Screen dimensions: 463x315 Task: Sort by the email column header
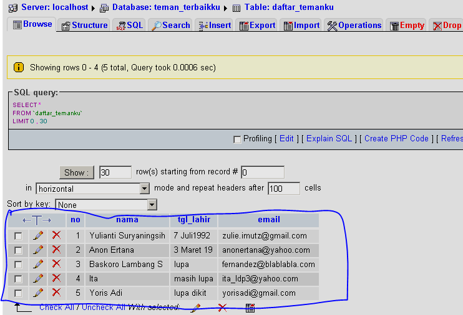click(269, 220)
